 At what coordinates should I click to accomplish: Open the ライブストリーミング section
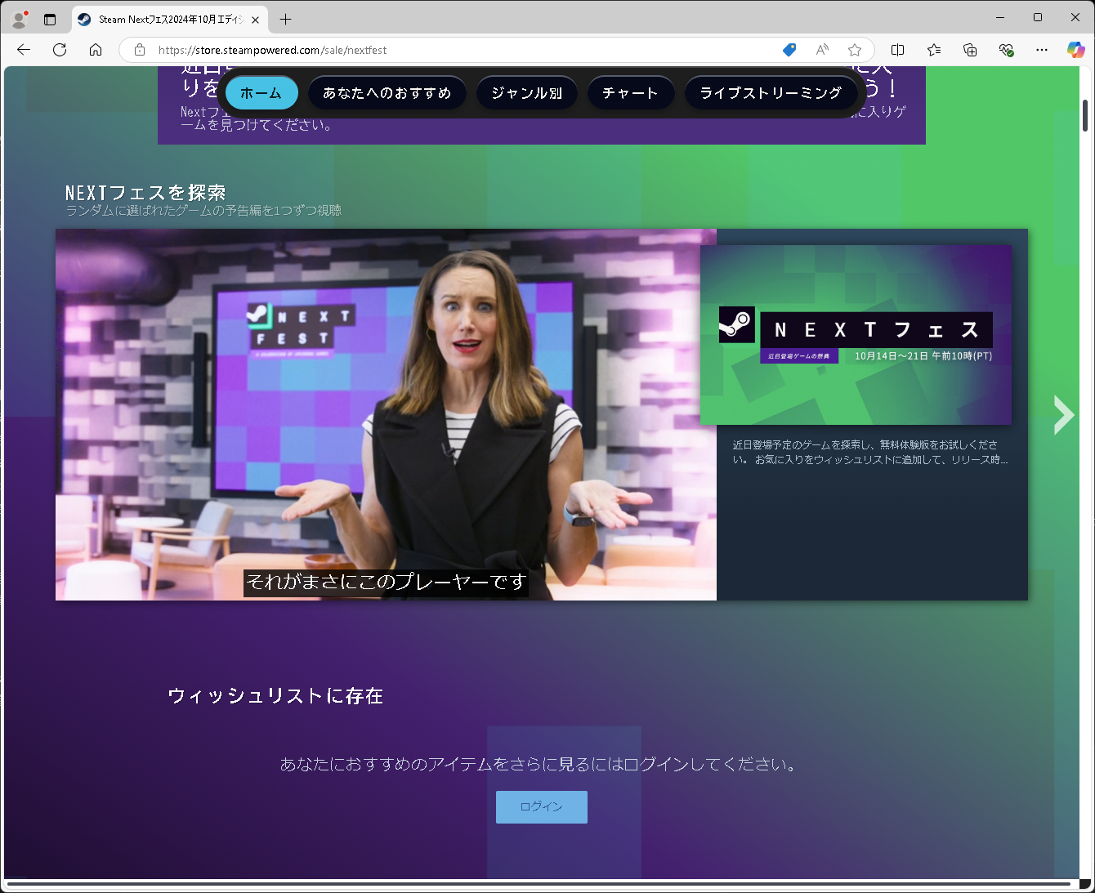(771, 92)
